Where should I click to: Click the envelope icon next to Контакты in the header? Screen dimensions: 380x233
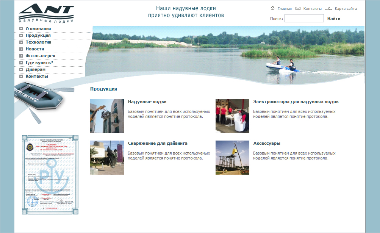298,8
